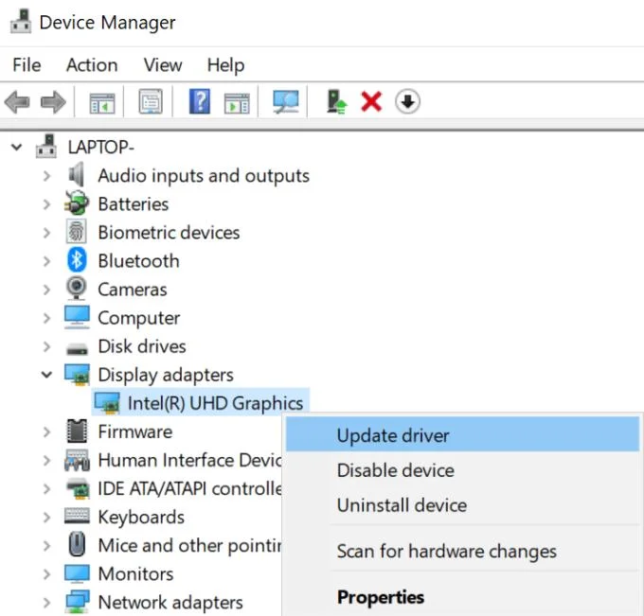Click the Batteries category icon
The width and height of the screenshot is (644, 616).
pyautogui.click(x=77, y=203)
